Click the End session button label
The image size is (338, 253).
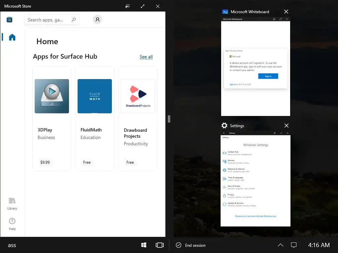pos(195,245)
